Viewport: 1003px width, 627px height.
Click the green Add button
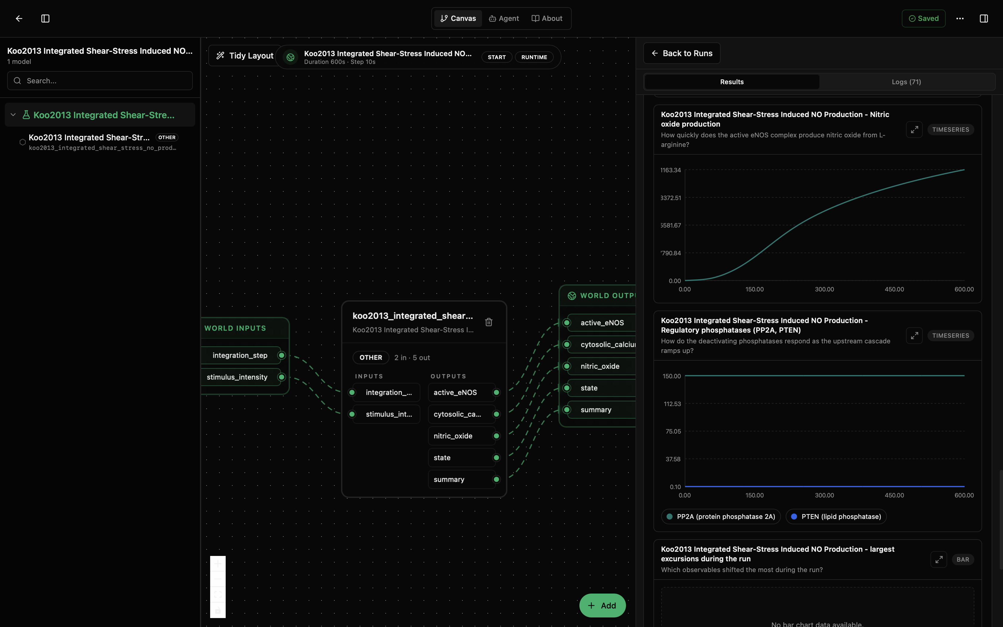pyautogui.click(x=602, y=606)
